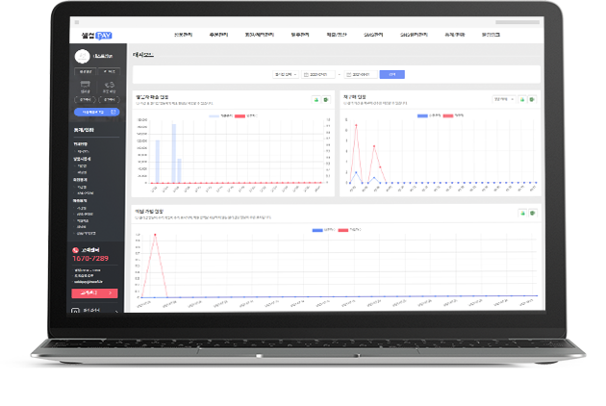Screen dimensions: 606x406
Task: Click the calendar icon in the end date field
Action: point(348,75)
